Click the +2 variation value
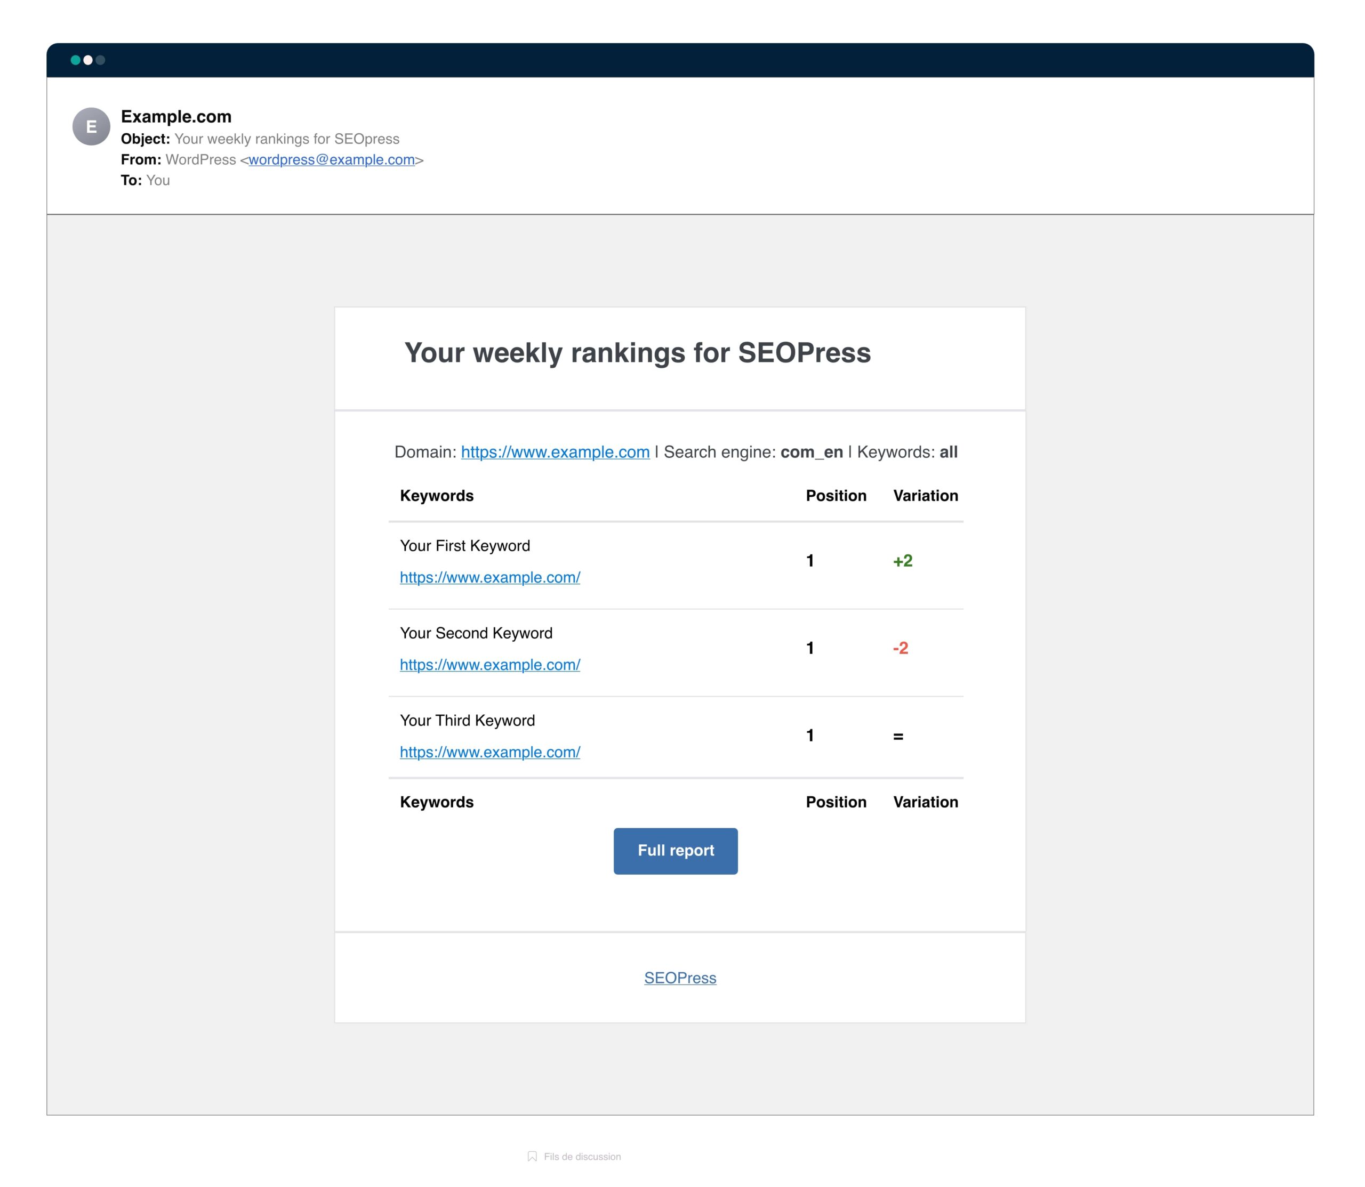Screen dimensions: 1365x1187 click(903, 561)
